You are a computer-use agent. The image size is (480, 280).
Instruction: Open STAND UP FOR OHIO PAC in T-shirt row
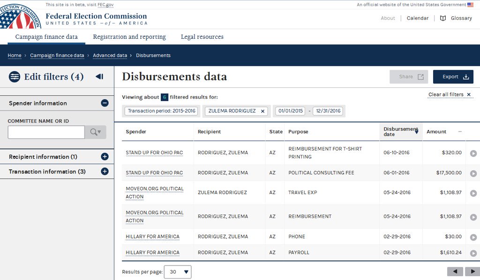[x=154, y=153]
